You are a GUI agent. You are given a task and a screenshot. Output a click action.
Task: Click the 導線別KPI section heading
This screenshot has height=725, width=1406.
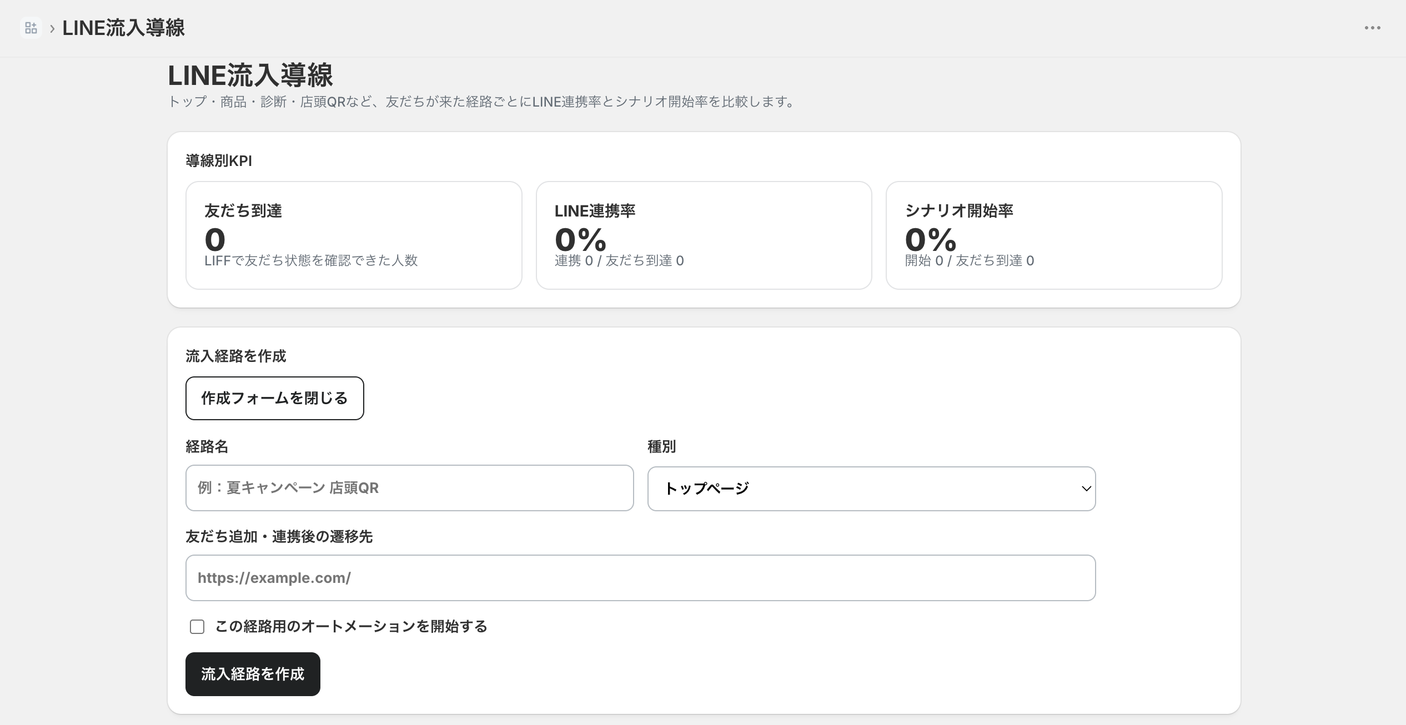219,161
